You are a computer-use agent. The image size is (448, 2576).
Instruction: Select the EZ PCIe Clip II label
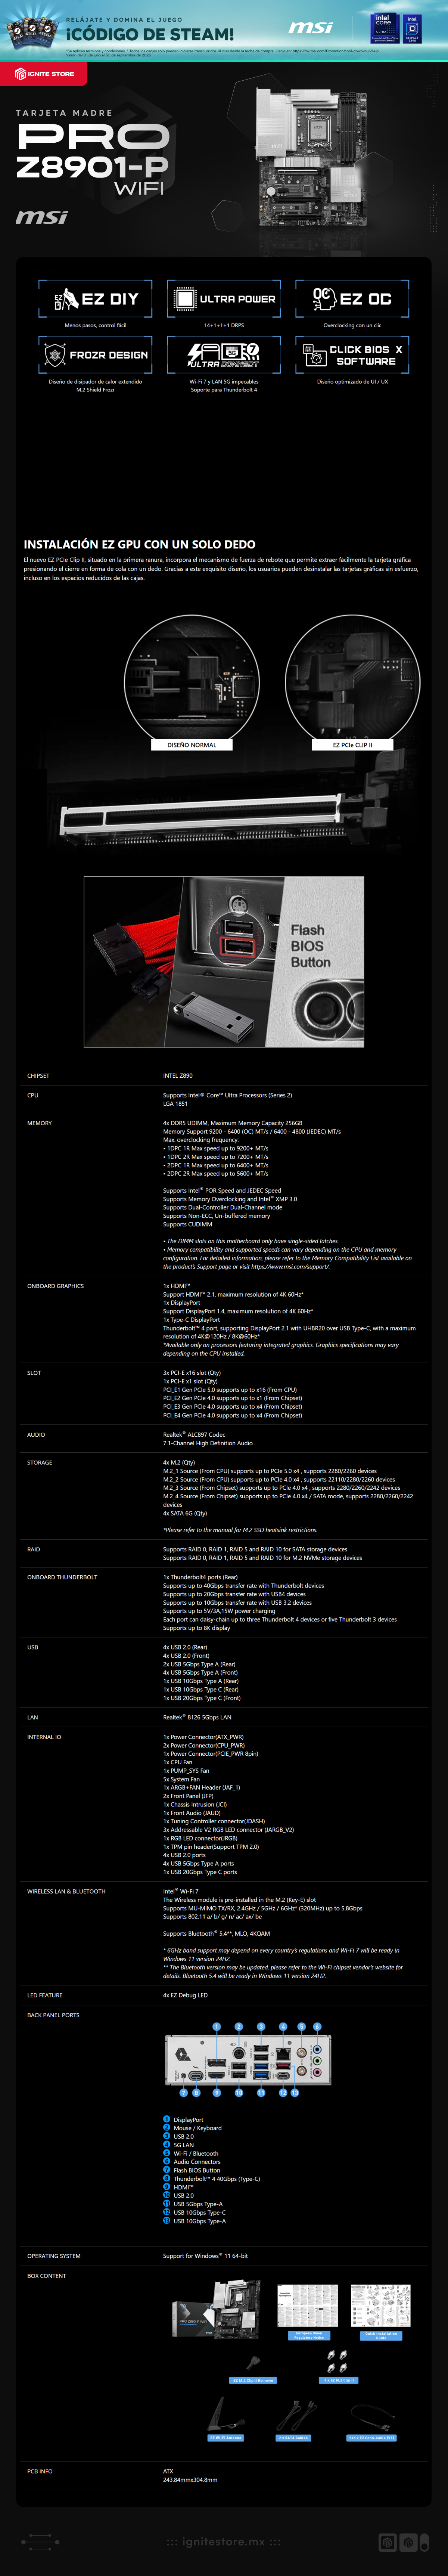pos(352,744)
